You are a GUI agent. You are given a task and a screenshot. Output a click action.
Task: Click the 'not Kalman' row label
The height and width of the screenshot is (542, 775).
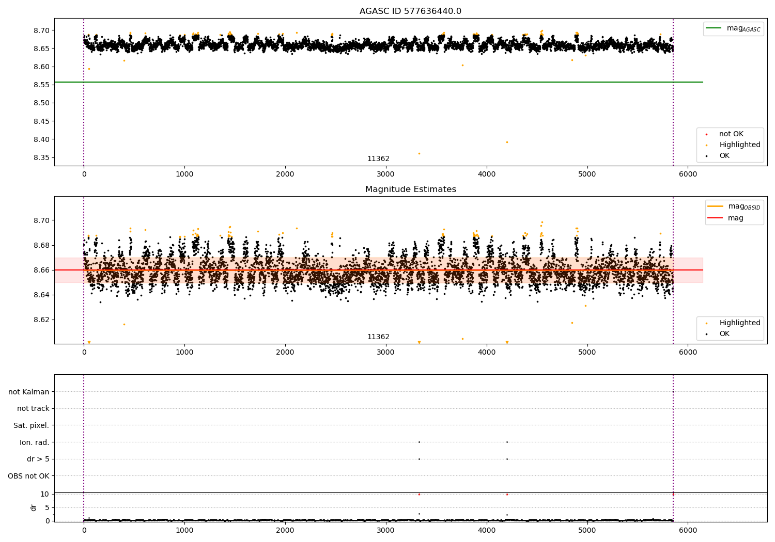(29, 392)
